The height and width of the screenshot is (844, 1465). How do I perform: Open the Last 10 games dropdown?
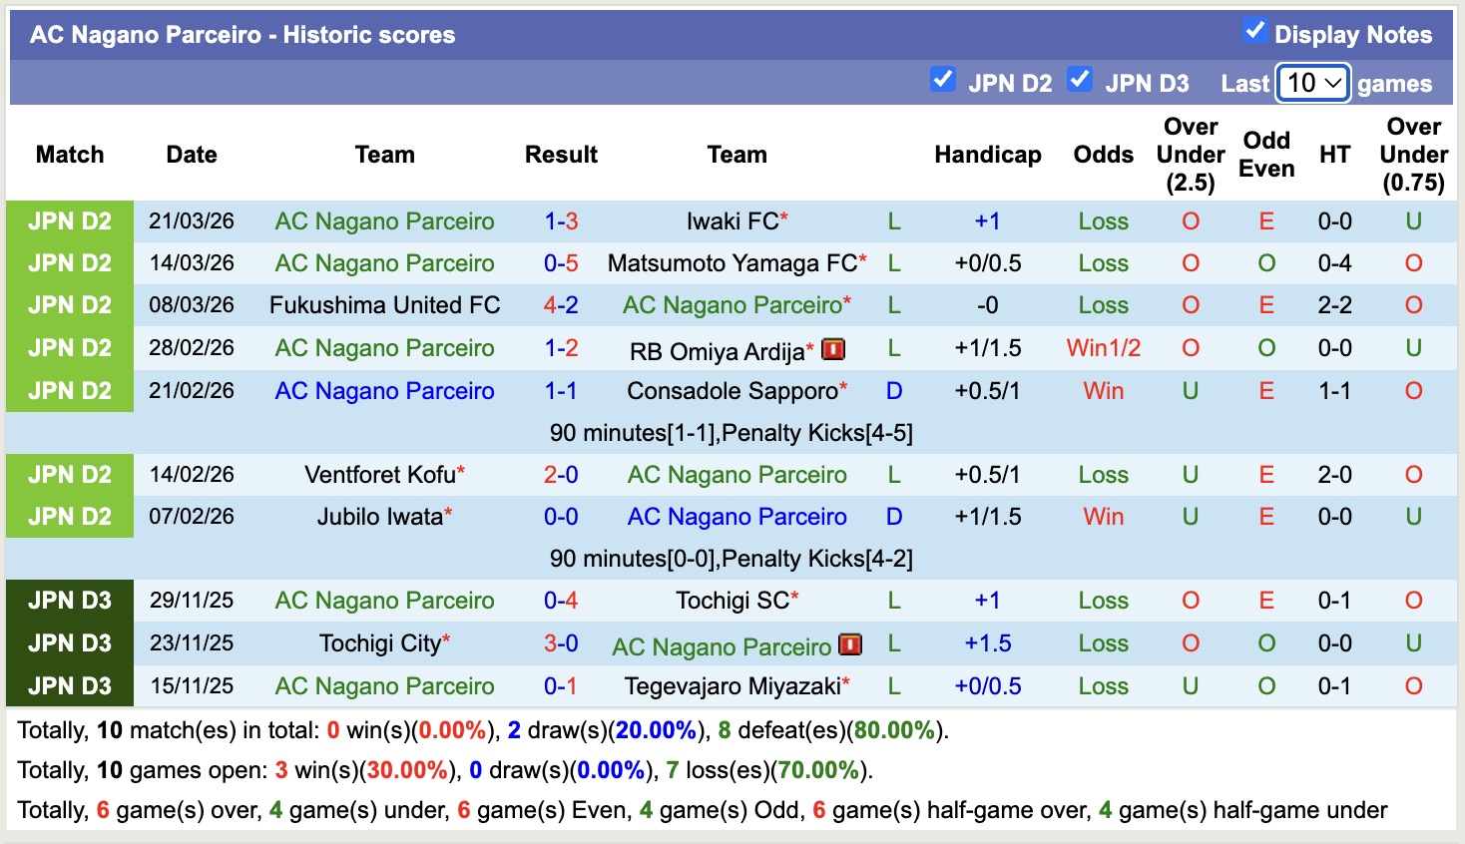pyautogui.click(x=1313, y=83)
